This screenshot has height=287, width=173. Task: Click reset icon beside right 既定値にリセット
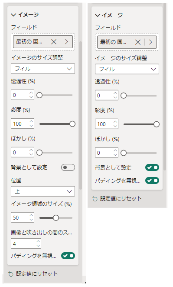95,199
